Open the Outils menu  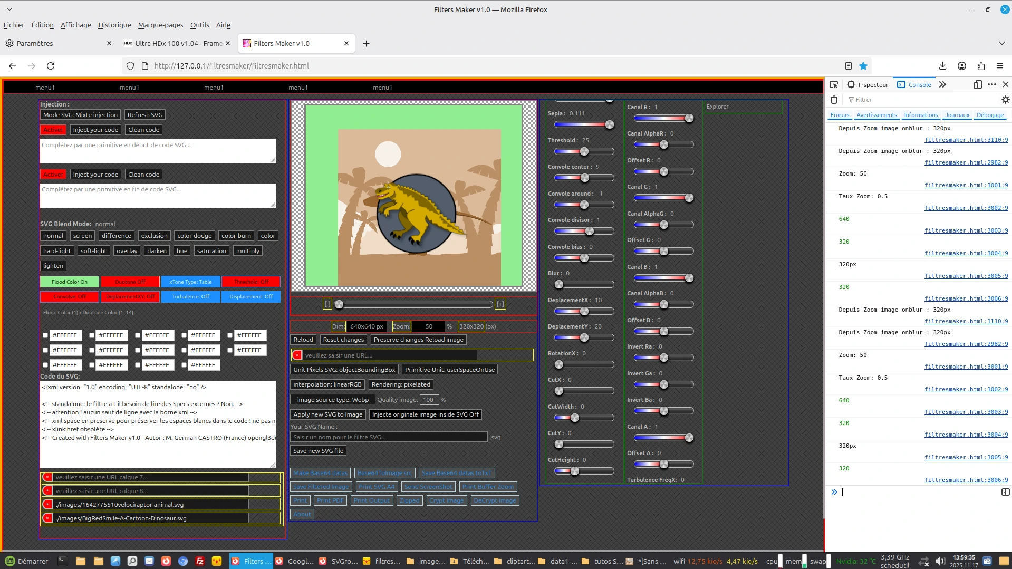pos(200,25)
